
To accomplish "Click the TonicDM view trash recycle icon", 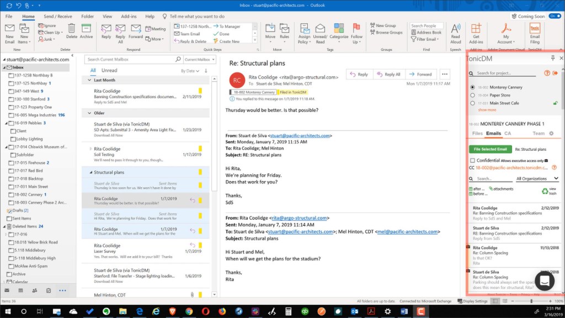I will click(545, 191).
